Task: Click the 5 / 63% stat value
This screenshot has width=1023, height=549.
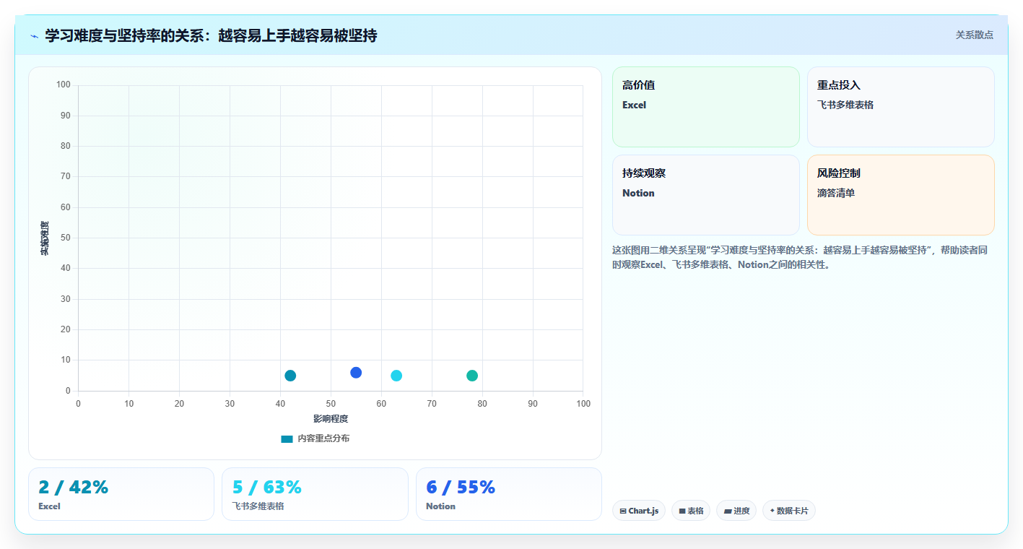Action: click(267, 488)
